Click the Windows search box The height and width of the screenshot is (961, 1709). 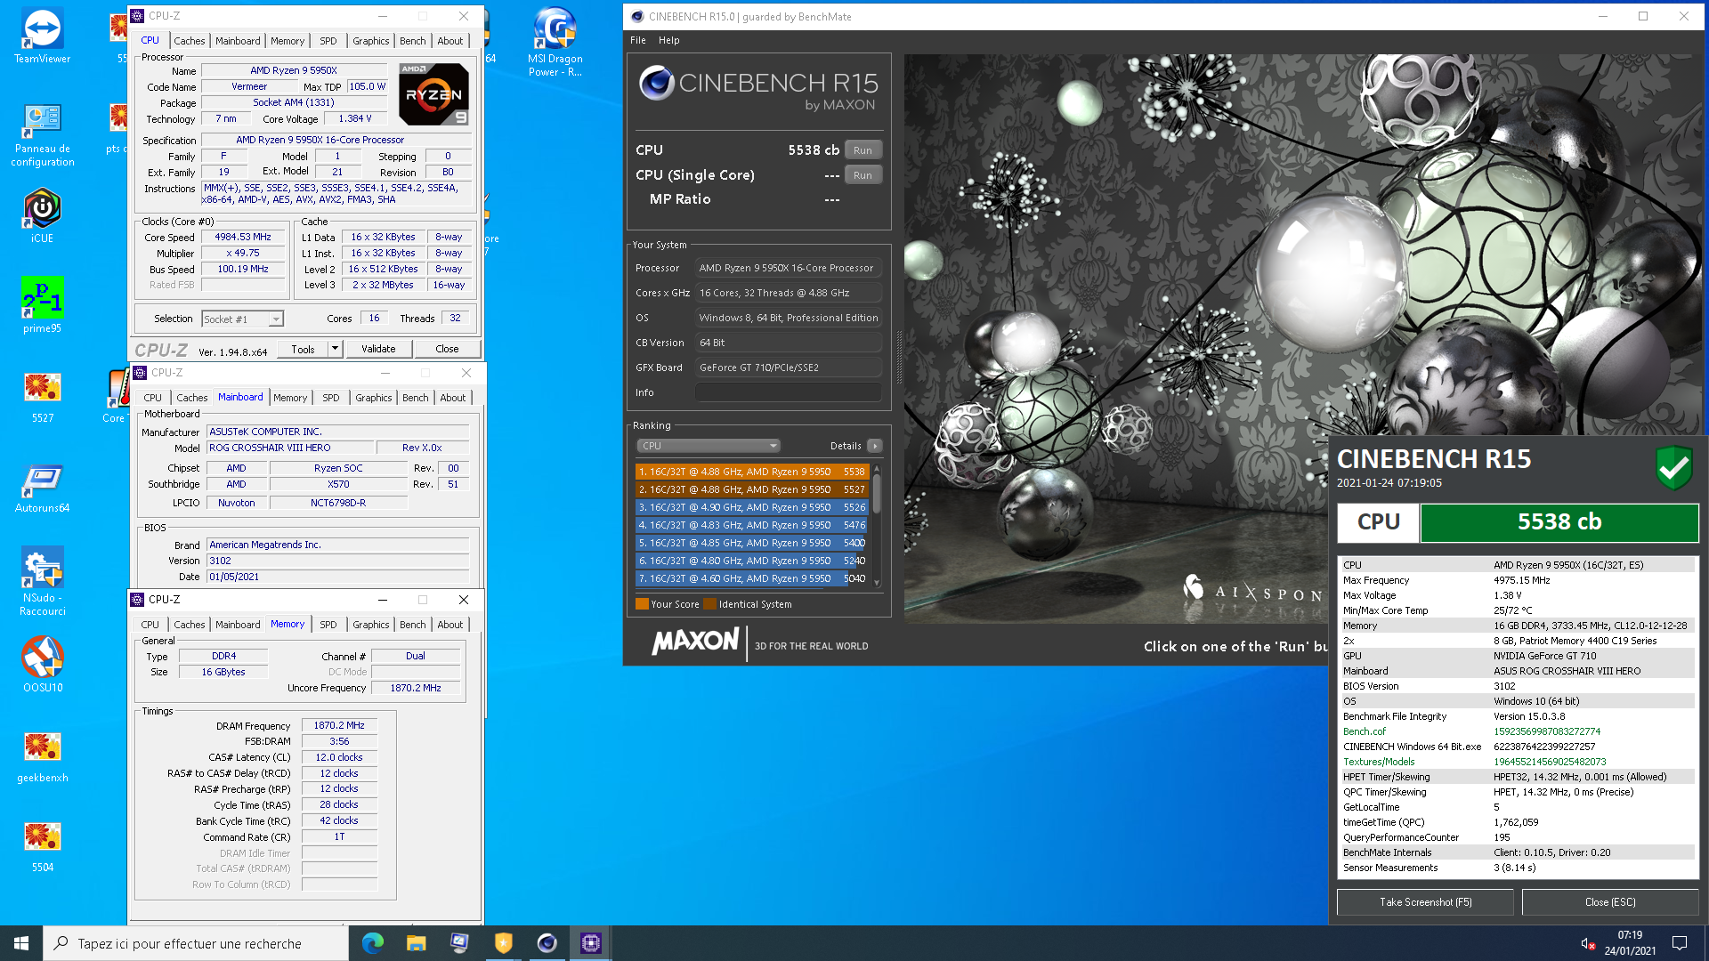click(196, 943)
